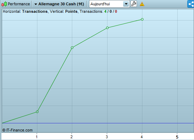Click the bold Points vertical axis label

[71, 11]
